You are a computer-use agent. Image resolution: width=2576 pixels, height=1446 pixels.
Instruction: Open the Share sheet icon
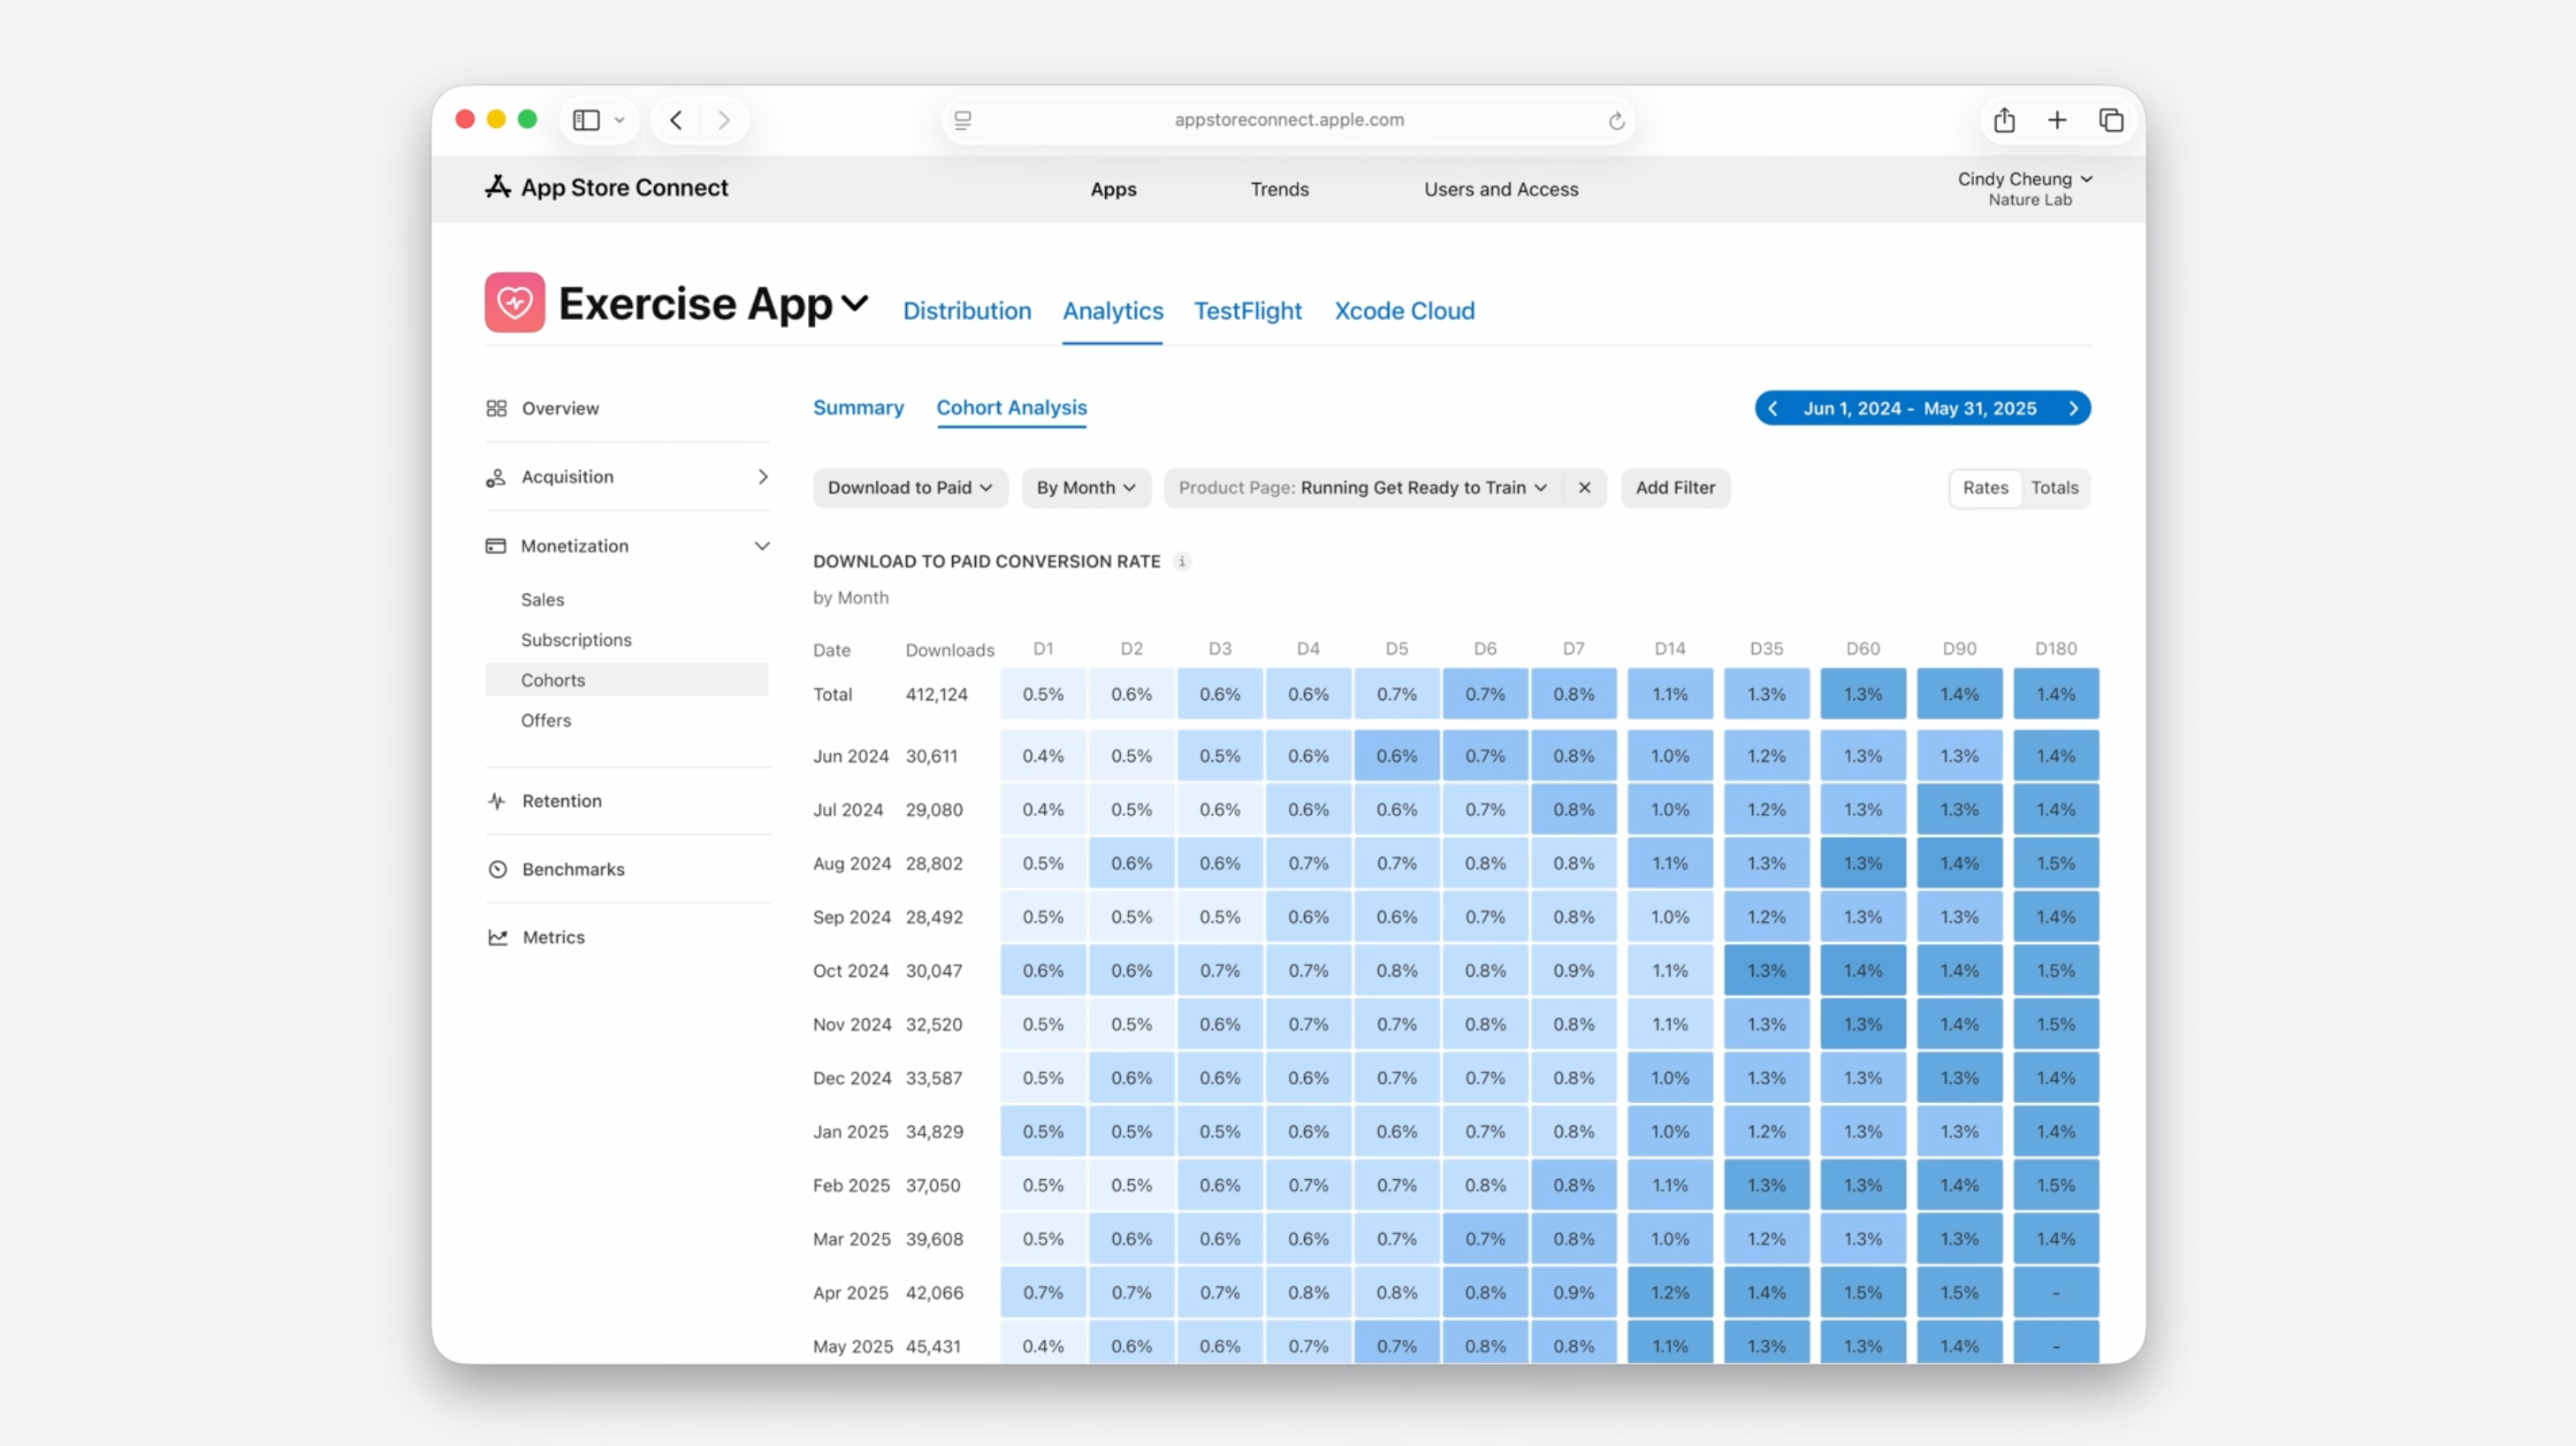click(x=2004, y=121)
